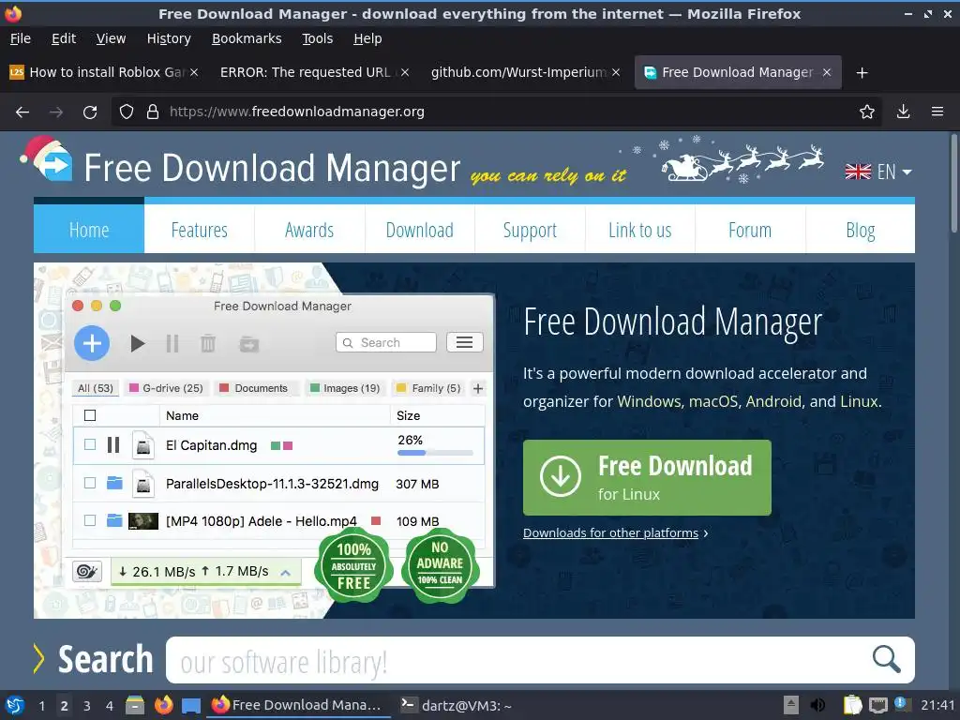Screen dimensions: 960x720
Task: Open the Tools menu
Action: tap(317, 38)
